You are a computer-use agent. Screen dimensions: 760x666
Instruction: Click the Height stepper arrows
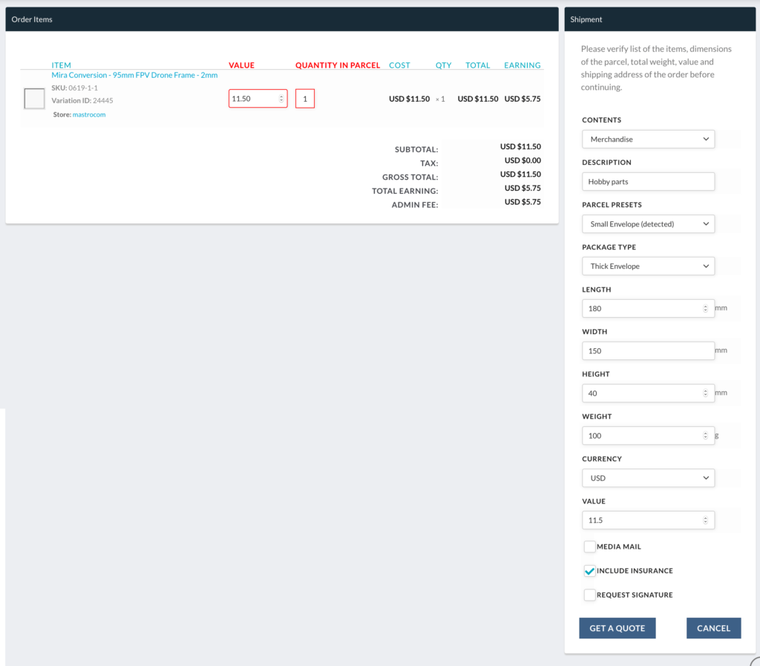(705, 393)
